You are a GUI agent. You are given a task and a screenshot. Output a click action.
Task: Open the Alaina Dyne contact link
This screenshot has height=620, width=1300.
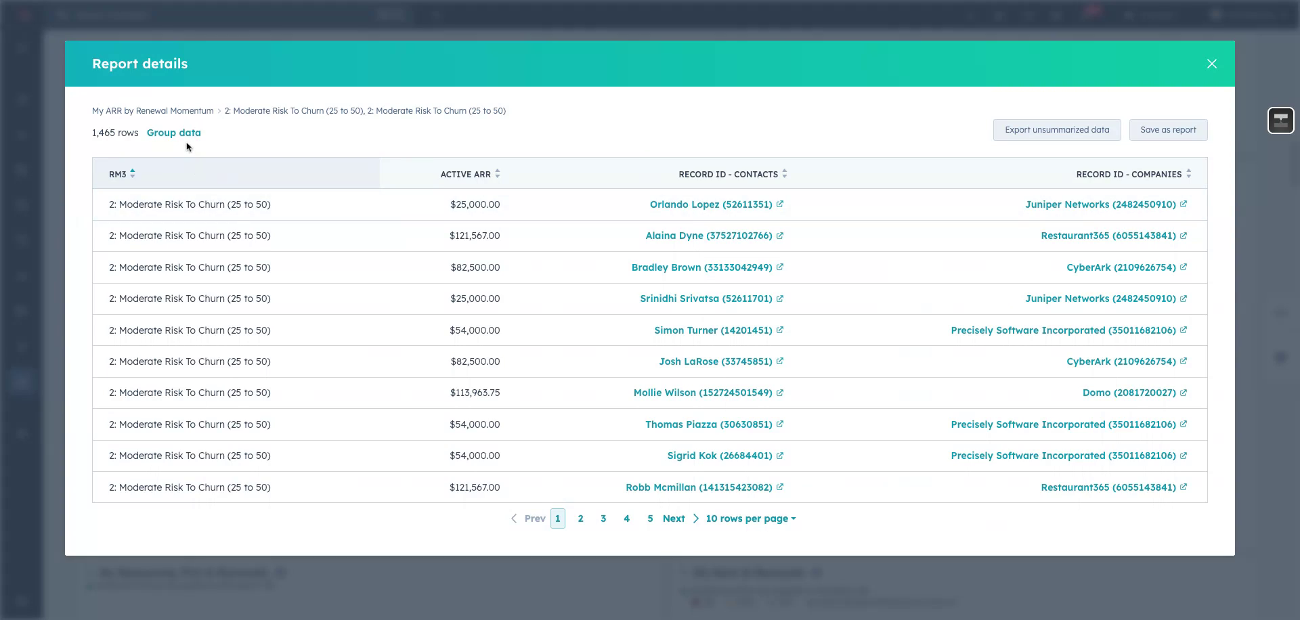(708, 236)
